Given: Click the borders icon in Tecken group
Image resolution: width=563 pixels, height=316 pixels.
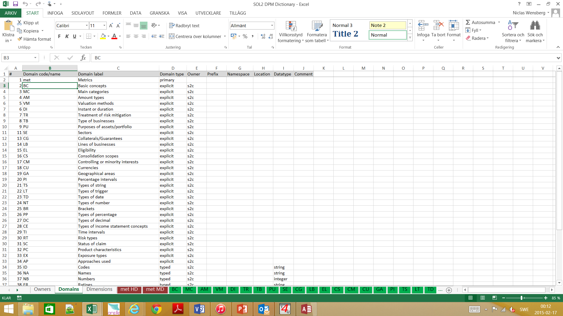Looking at the screenshot, I should (89, 36).
